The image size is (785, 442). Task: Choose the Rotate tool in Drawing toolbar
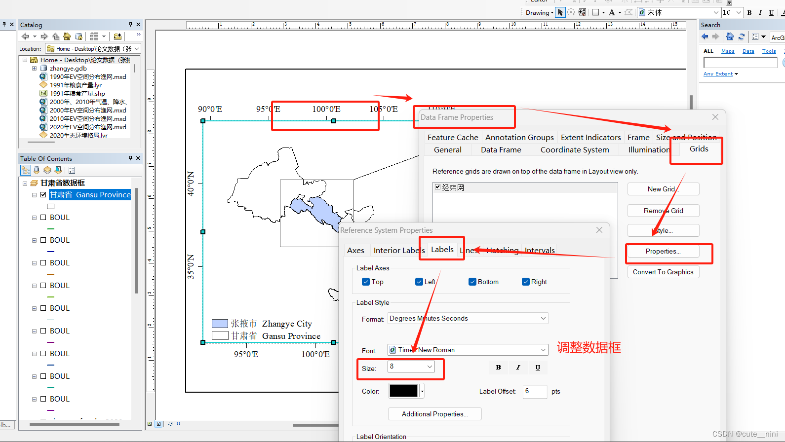[x=571, y=12]
